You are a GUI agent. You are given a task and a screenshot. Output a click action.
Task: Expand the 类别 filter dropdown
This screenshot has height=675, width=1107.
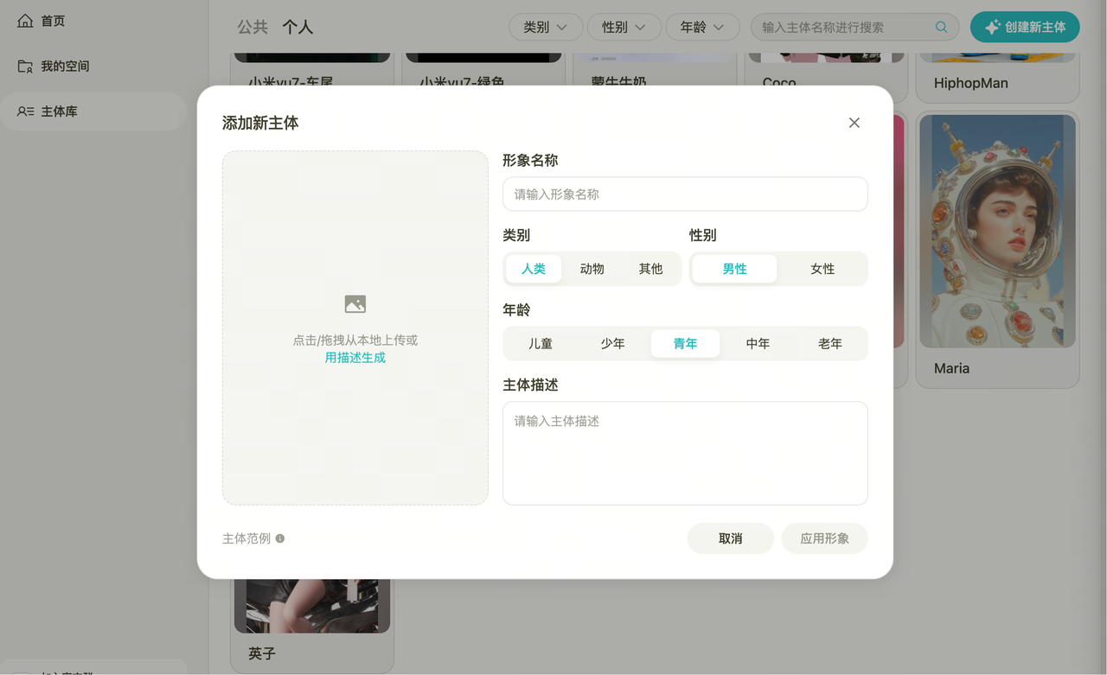[x=545, y=28]
